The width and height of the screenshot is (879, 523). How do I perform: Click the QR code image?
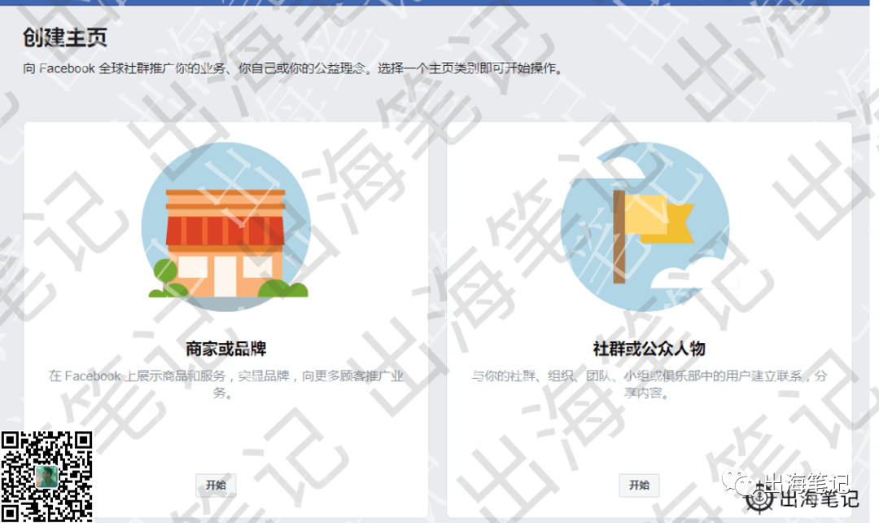coord(46,477)
